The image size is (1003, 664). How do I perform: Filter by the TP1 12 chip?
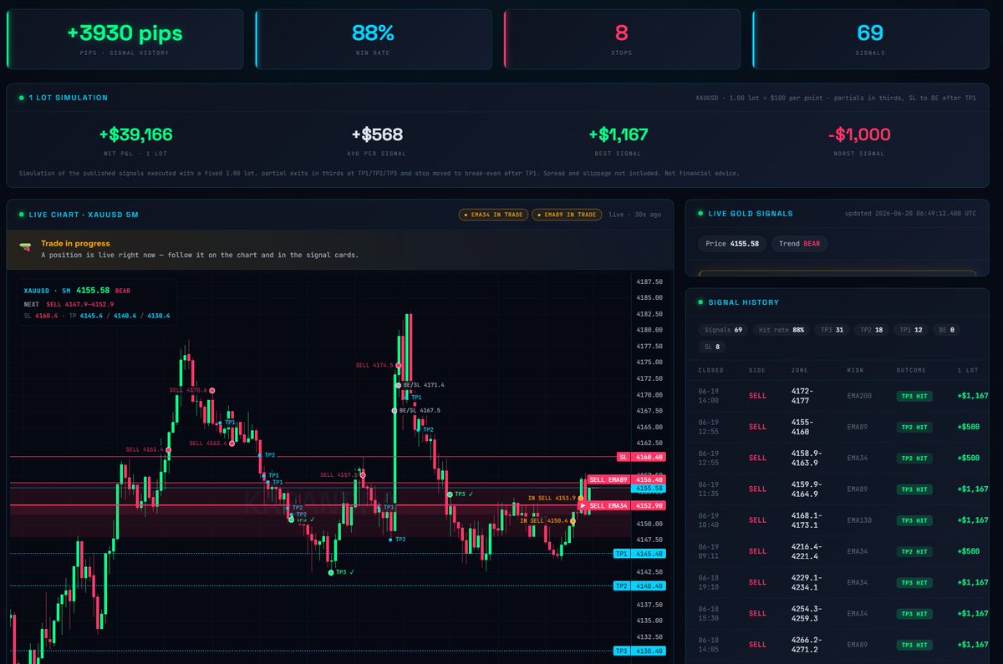click(910, 330)
